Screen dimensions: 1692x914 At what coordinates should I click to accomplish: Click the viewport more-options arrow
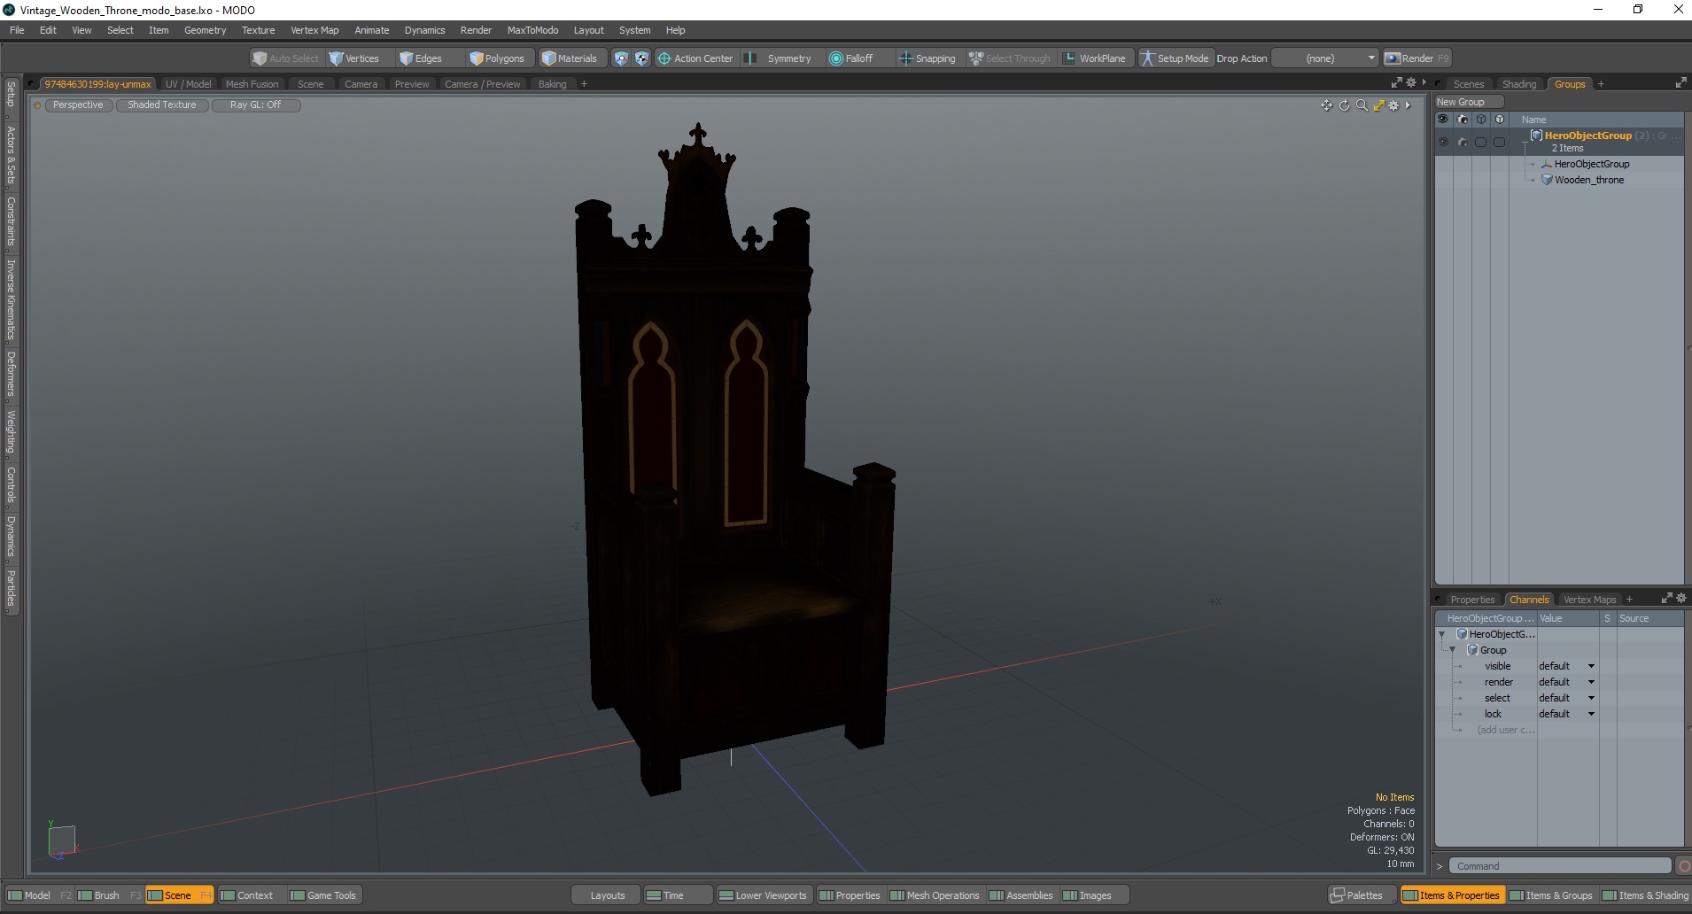click(1408, 105)
